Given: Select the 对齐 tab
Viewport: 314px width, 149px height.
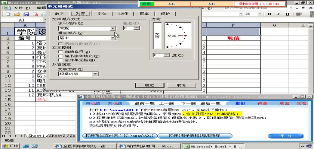Looking at the screenshot, I should coord(81,13).
